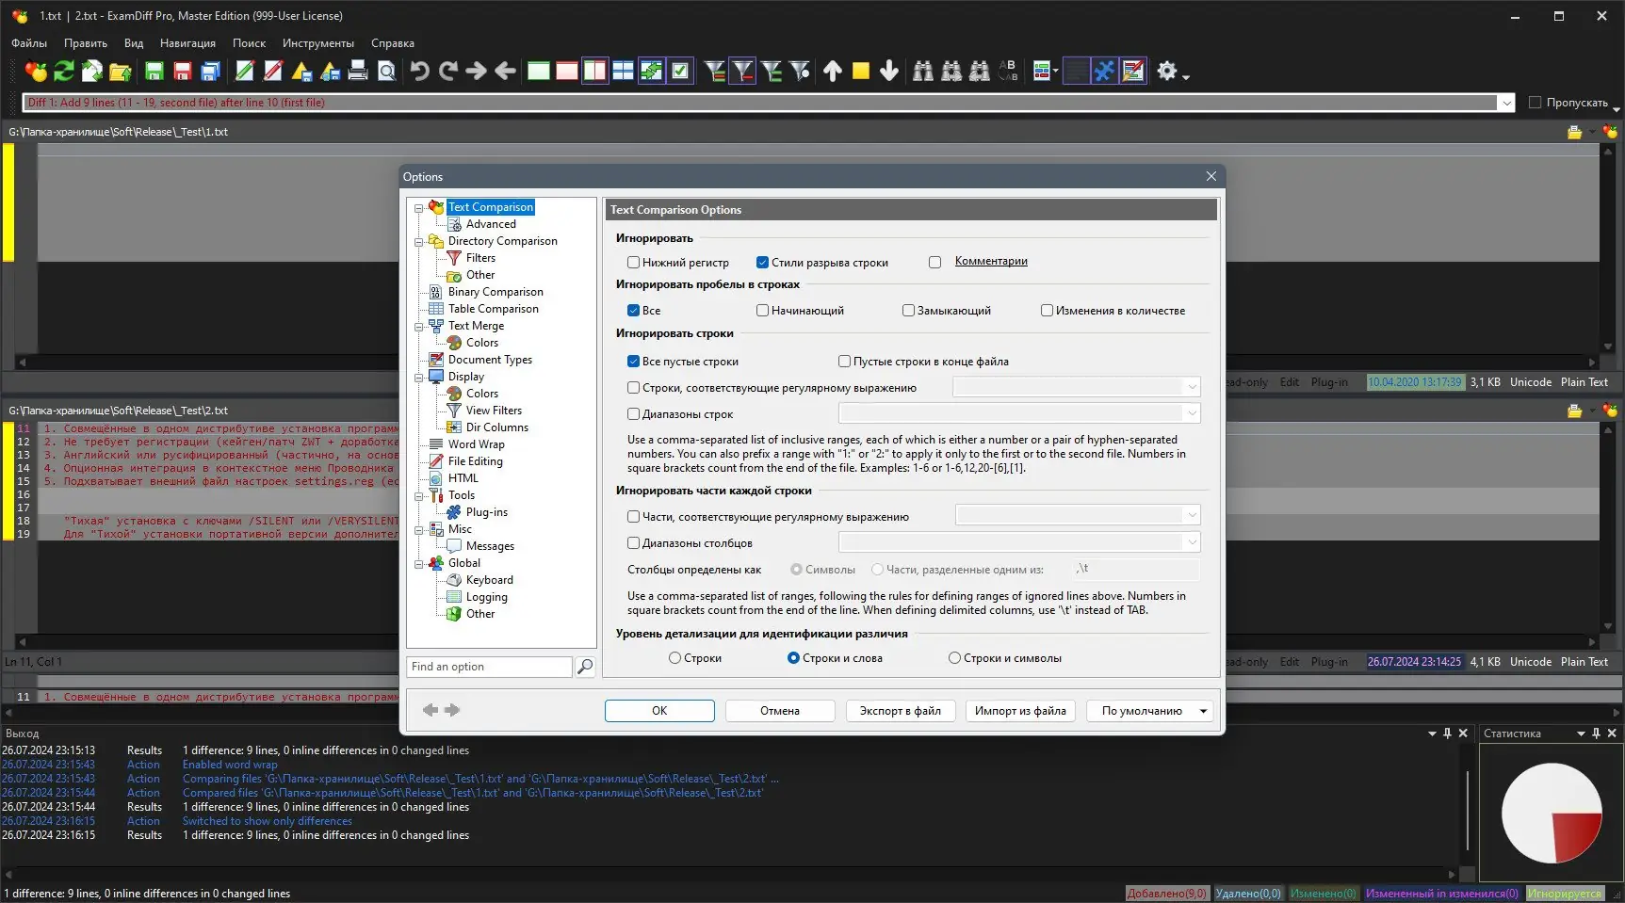Open the Комментарии link

[991, 262]
